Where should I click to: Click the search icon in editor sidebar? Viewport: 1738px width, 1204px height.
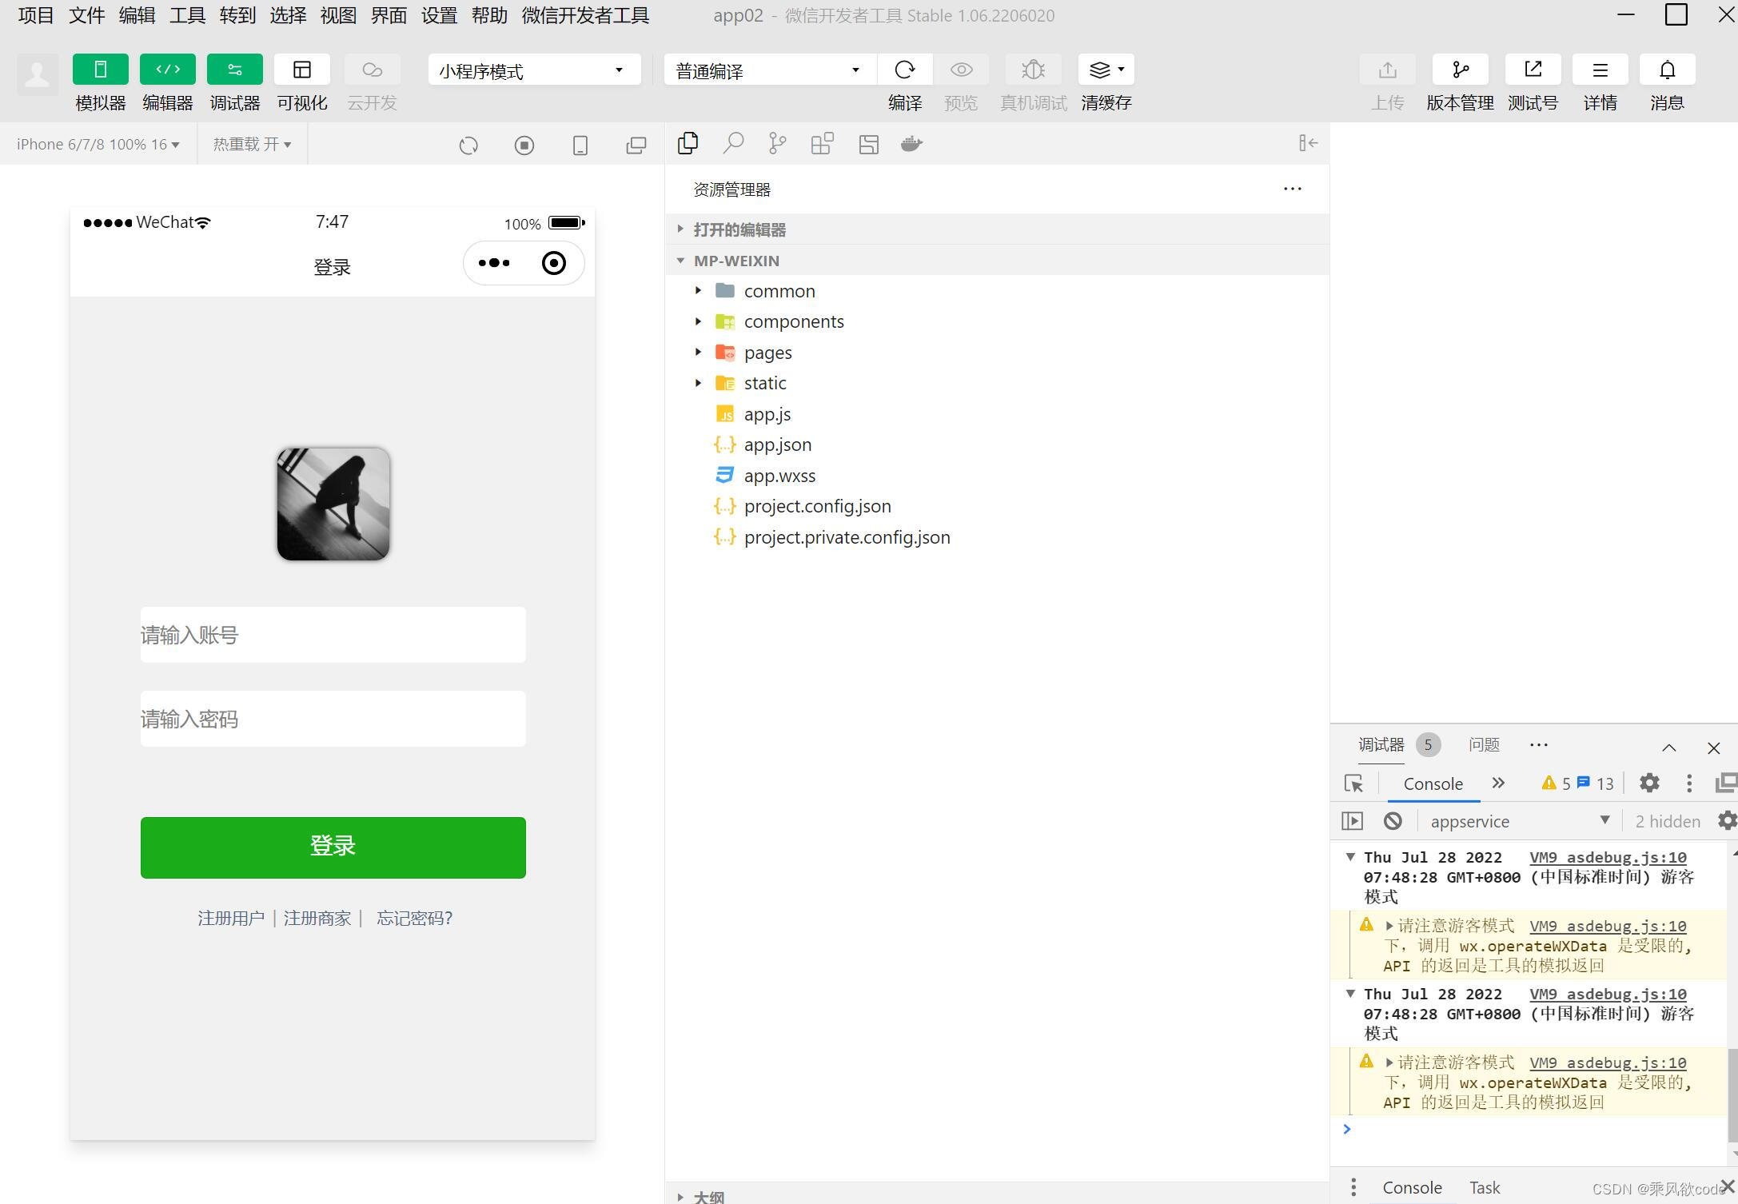click(x=732, y=144)
